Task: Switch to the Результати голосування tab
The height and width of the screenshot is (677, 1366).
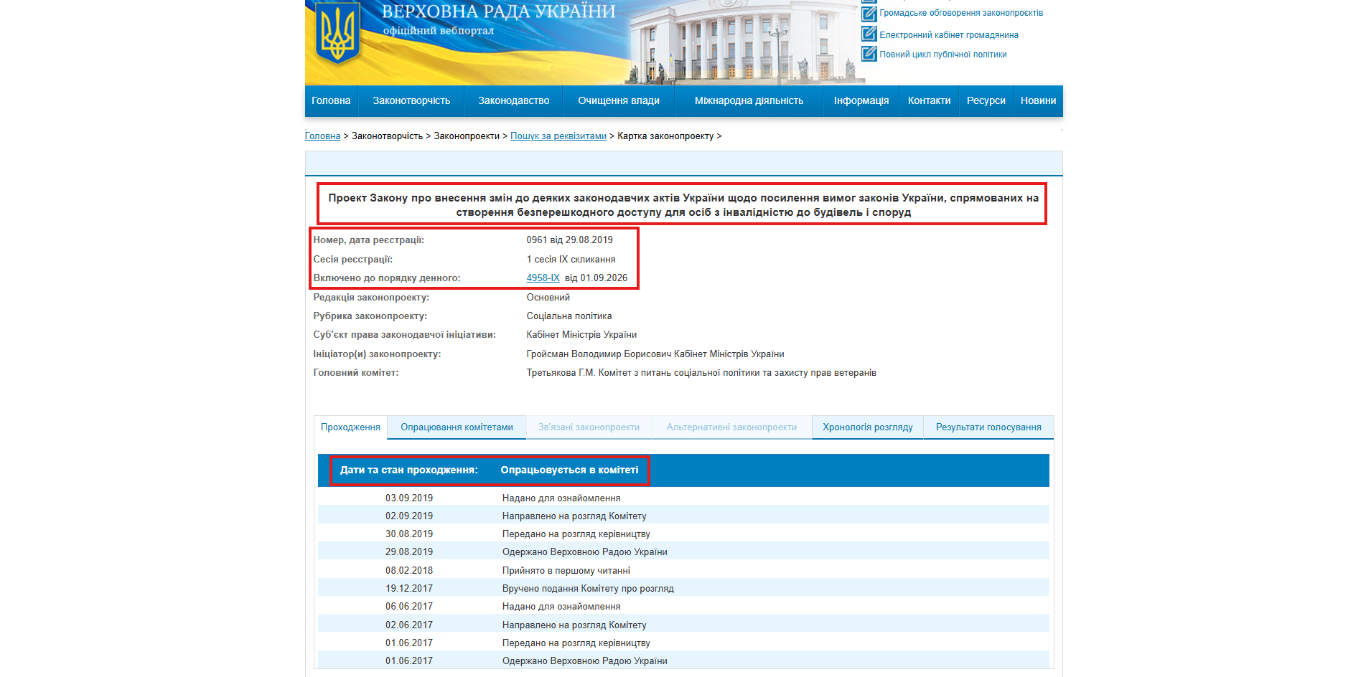Action: (988, 427)
